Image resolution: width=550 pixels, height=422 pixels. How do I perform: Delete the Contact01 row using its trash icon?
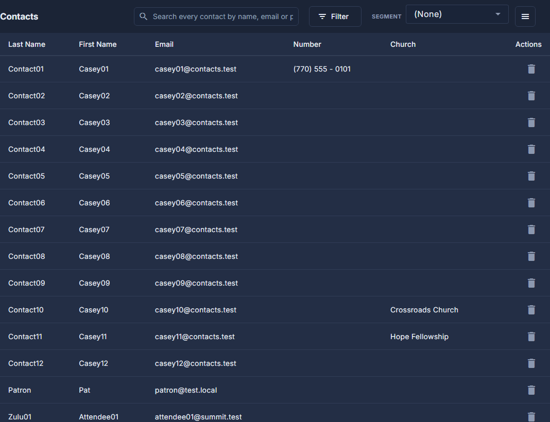click(x=531, y=69)
